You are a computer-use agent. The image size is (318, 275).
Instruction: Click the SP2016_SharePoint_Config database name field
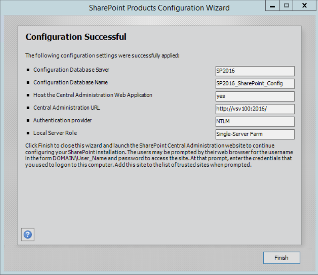[255, 84]
